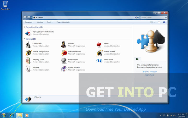188x118 pixels.
Task: Select the Spider Solitaire label text
Action: tap(74, 68)
